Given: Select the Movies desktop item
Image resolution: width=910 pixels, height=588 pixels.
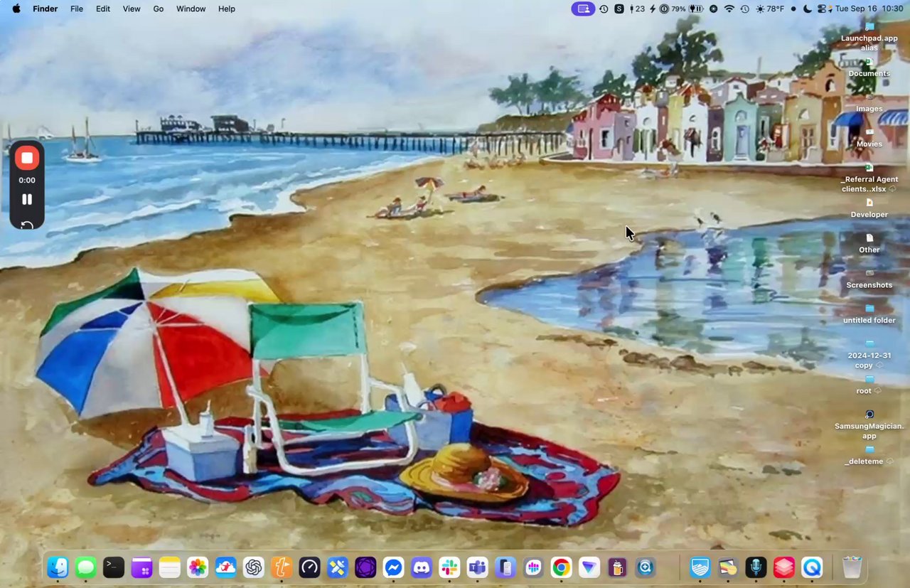Looking at the screenshot, I should tap(869, 138).
